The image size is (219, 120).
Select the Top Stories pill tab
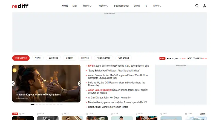pyautogui.click(x=21, y=58)
